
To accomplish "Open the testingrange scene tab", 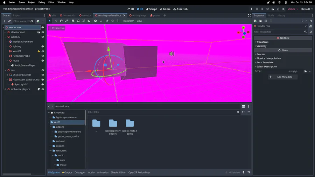I will click(138, 15).
